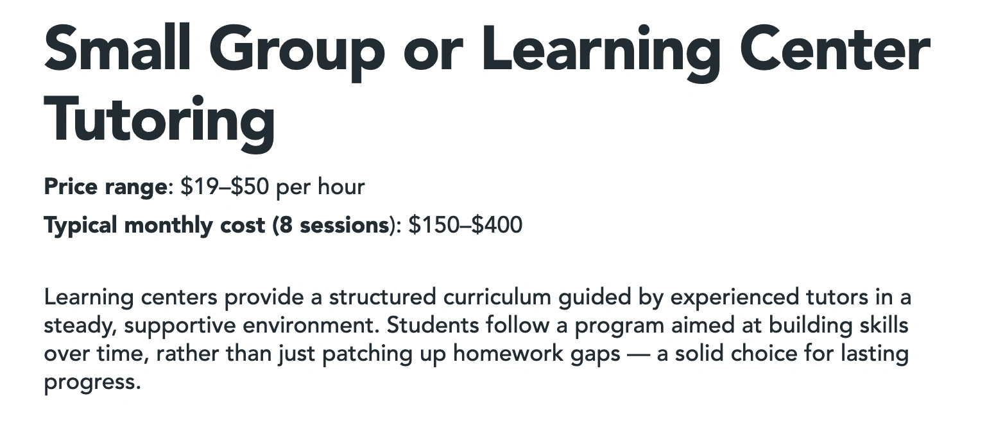
Task: Click the bold "Typical monthly cost" label
Action: pos(154,226)
